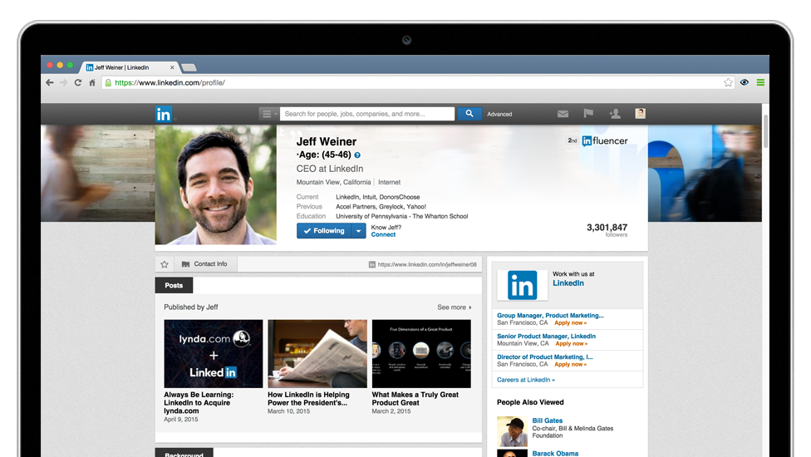Image resolution: width=811 pixels, height=457 pixels.
Task: Open the Chrome hamburger menu
Action: point(760,82)
